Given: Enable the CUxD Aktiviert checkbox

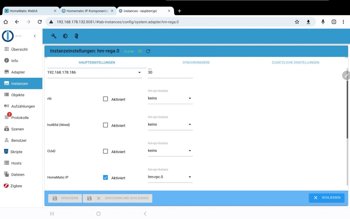Looking at the screenshot, I should (x=106, y=151).
